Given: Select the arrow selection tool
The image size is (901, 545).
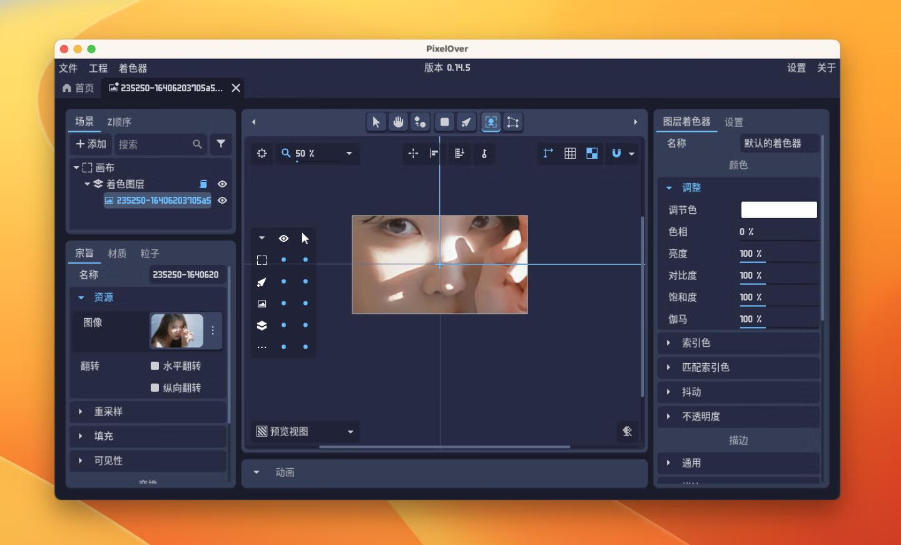Looking at the screenshot, I should 376,122.
